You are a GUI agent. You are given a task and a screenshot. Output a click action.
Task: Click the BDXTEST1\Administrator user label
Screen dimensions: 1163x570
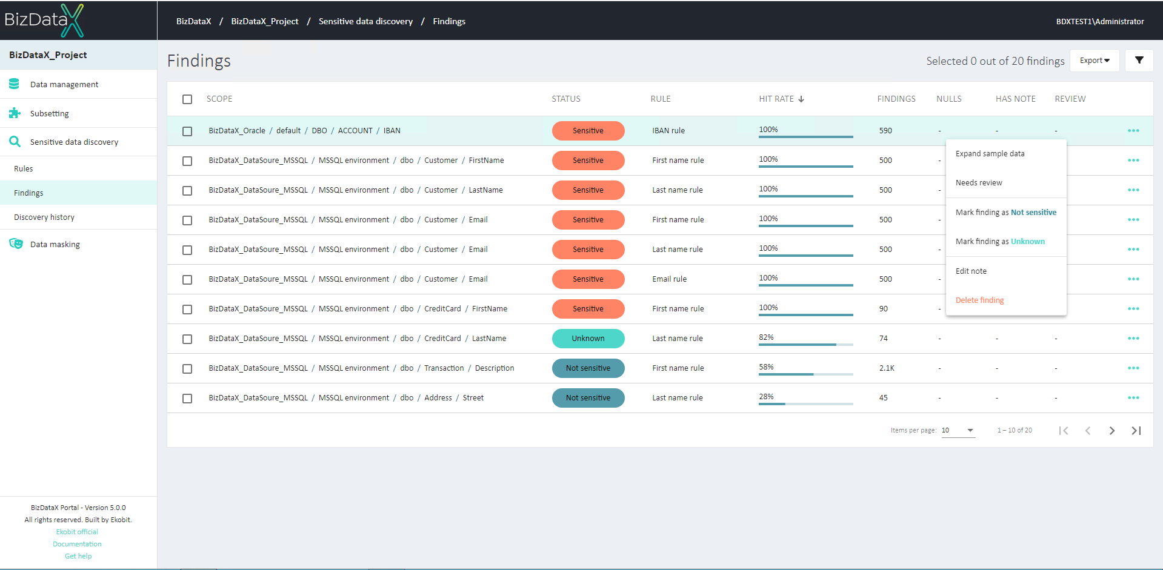[1100, 21]
